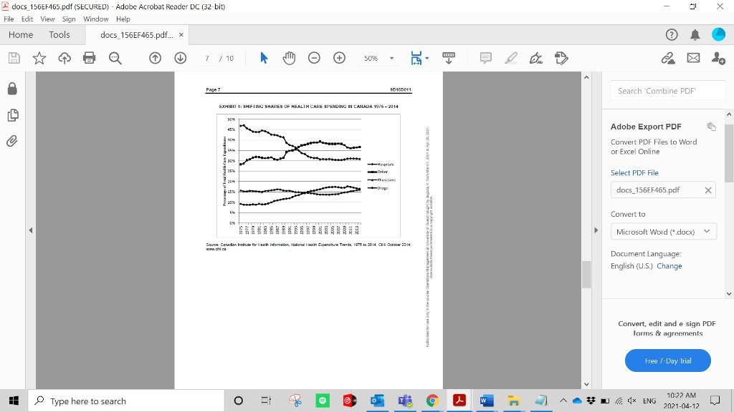Open Help question mark icon
Image resolution: width=734 pixels, height=412 pixels.
(671, 34)
